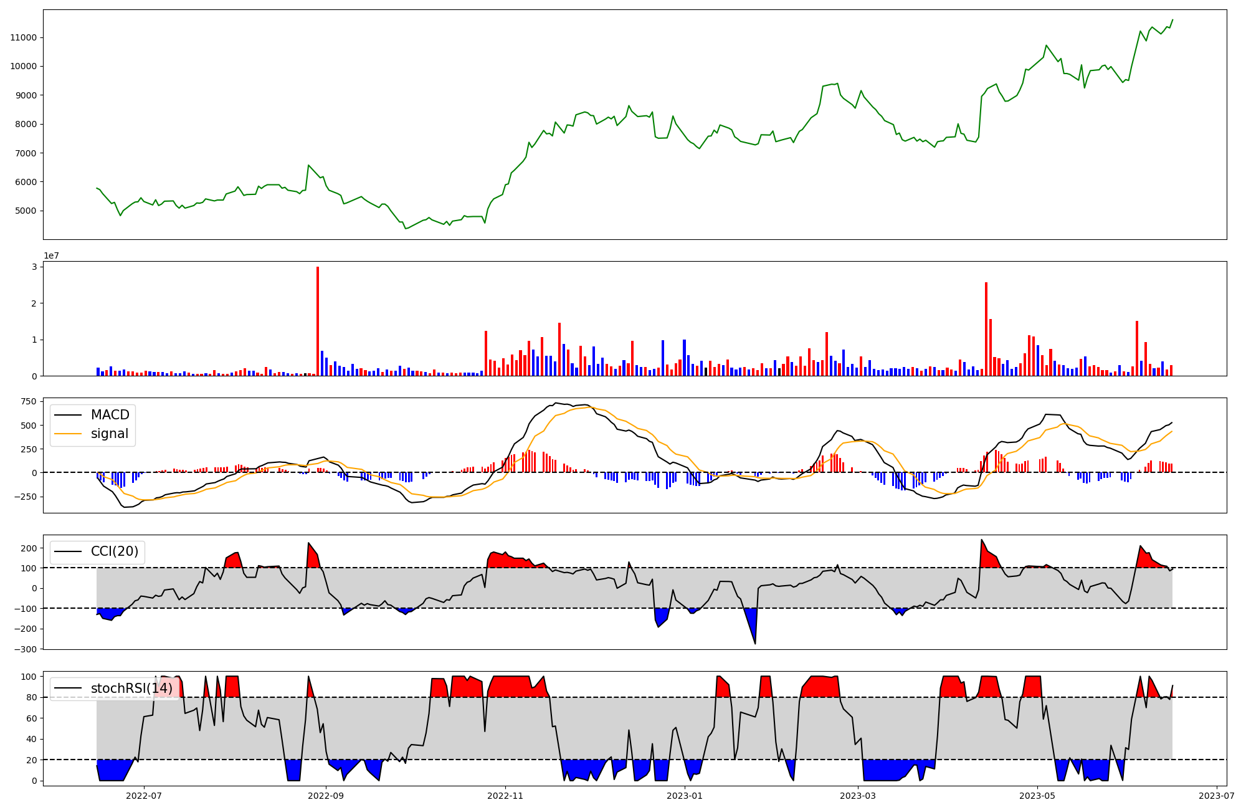Click the 80 tick on stochRSI axis
This screenshot has width=1246, height=810.
32,697
